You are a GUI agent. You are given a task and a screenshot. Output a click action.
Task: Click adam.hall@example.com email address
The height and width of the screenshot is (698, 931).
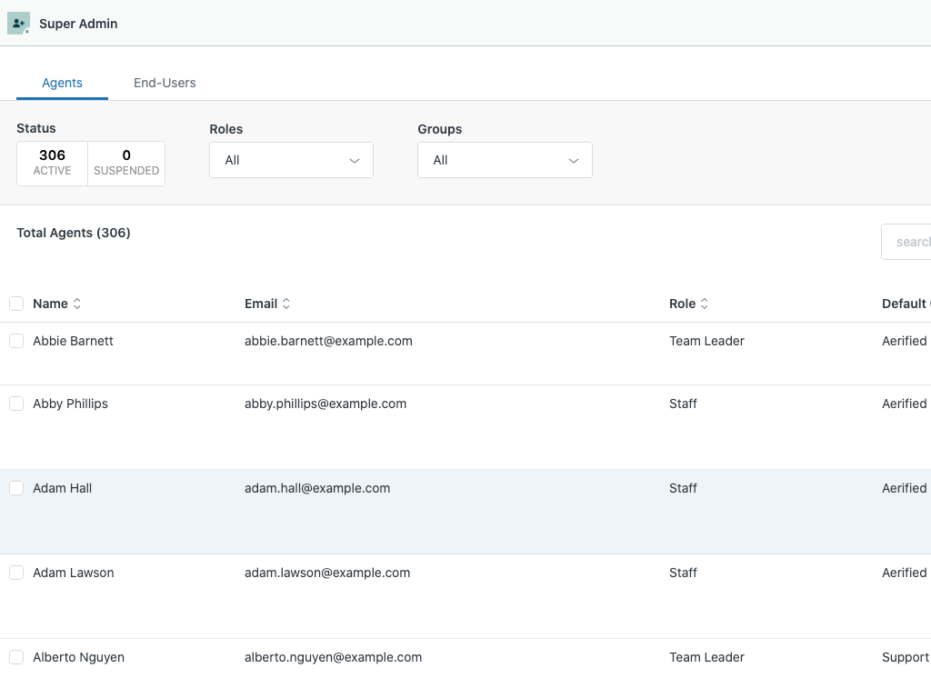(317, 488)
